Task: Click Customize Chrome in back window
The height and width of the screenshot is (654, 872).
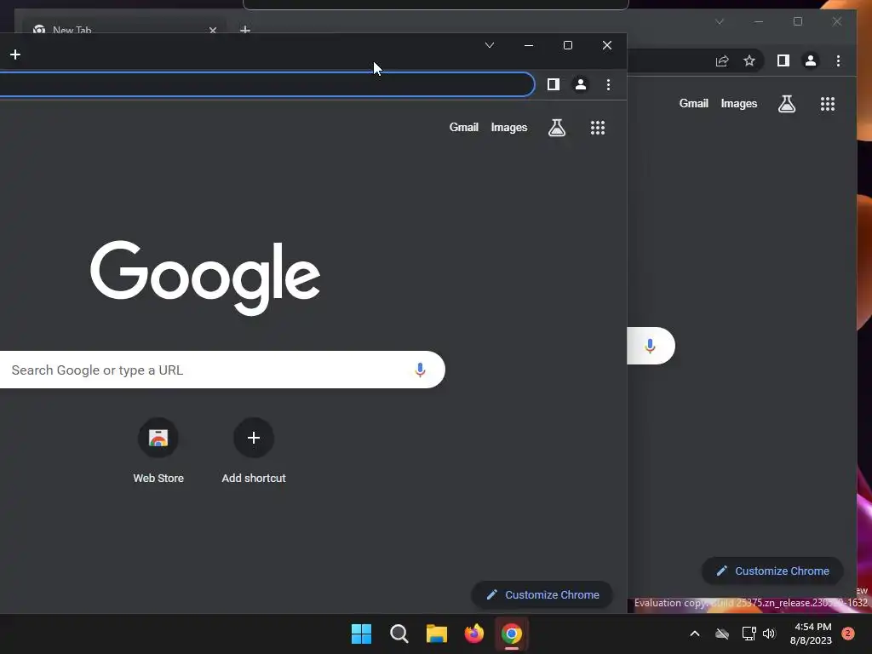Action: (772, 571)
